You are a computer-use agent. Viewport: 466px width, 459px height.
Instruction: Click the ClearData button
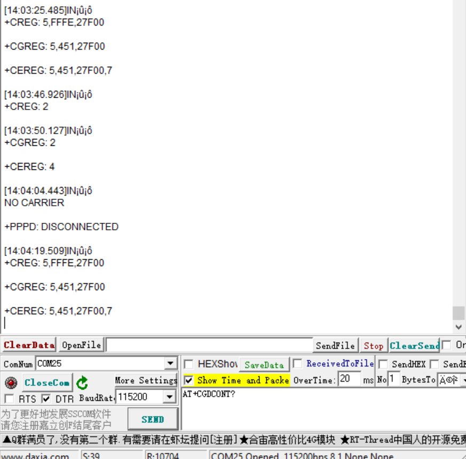tap(29, 345)
